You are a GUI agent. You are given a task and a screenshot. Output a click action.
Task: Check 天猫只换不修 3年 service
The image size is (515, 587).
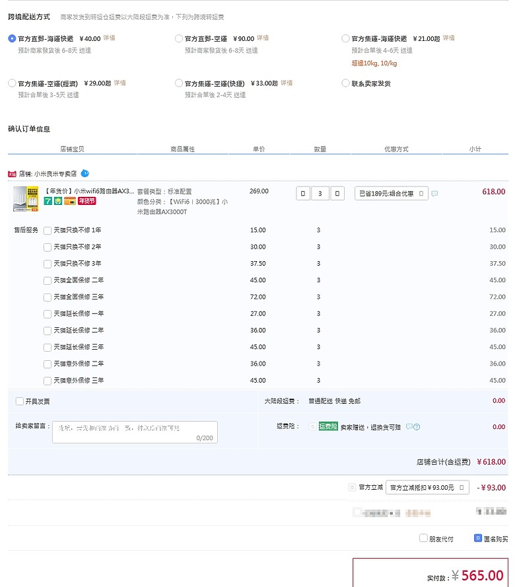pyautogui.click(x=48, y=264)
